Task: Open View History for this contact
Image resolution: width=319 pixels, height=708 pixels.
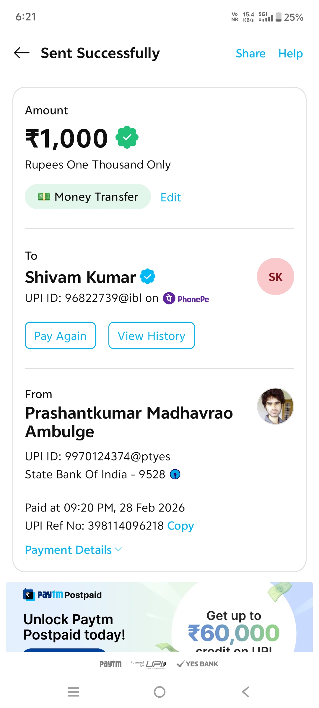Action: click(x=152, y=336)
